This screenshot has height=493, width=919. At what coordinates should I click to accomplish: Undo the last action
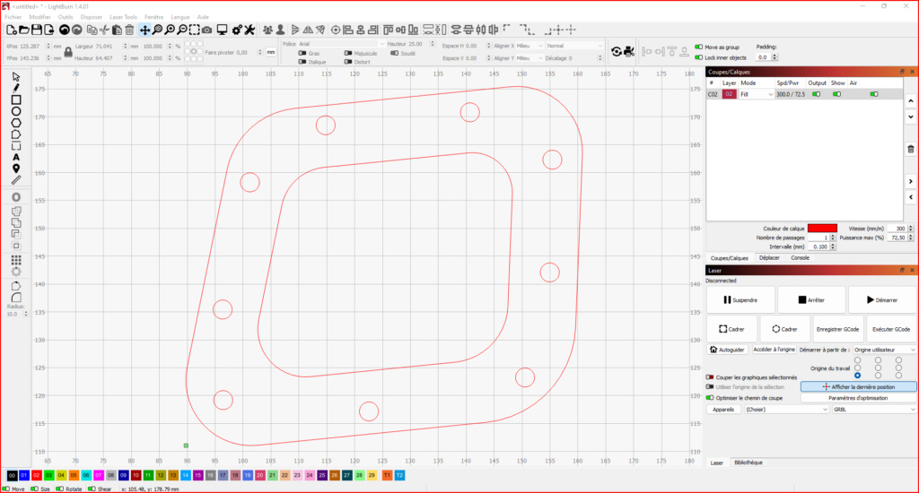[x=64, y=30]
